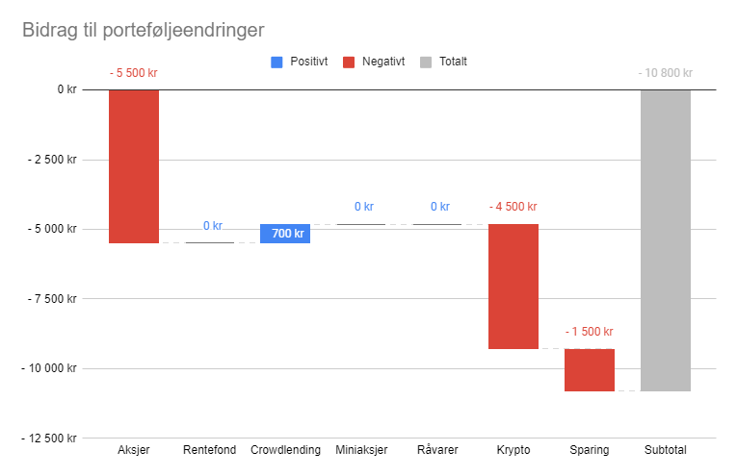Viewport: 737px width, 476px height.
Task: Click the gray Subtotal bar
Action: point(666,240)
